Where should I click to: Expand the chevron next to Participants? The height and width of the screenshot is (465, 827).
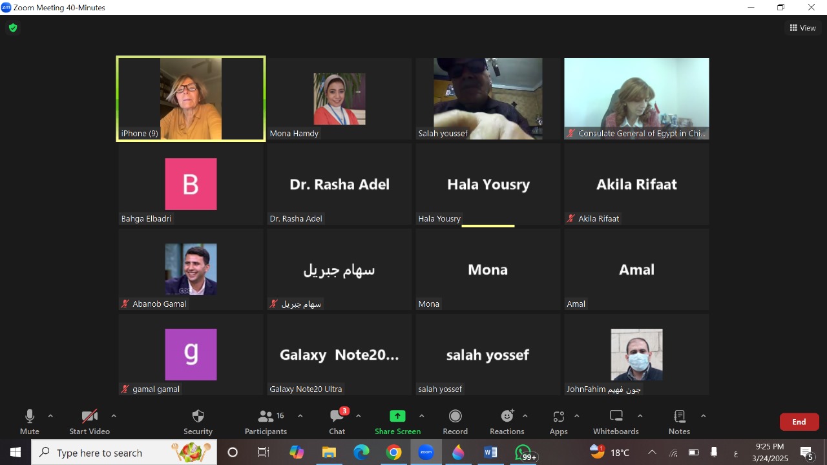click(300, 416)
